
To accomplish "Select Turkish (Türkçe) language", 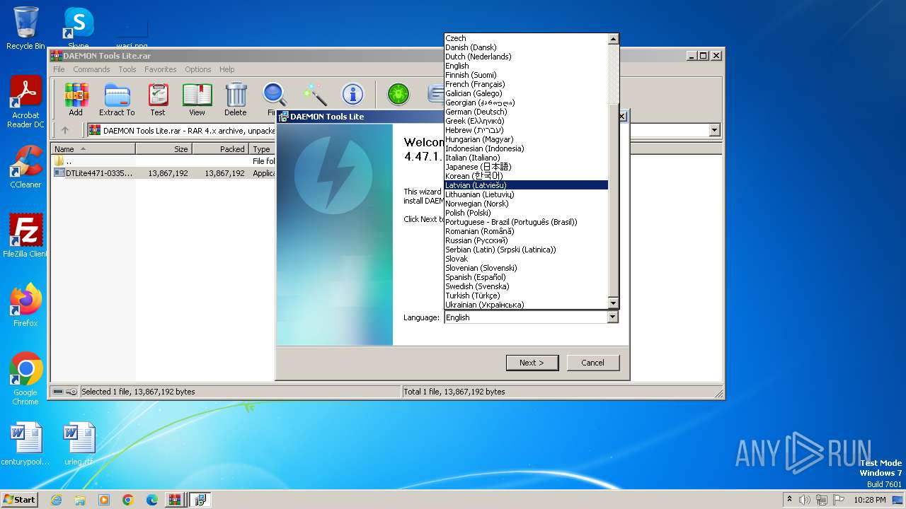I will coord(526,296).
